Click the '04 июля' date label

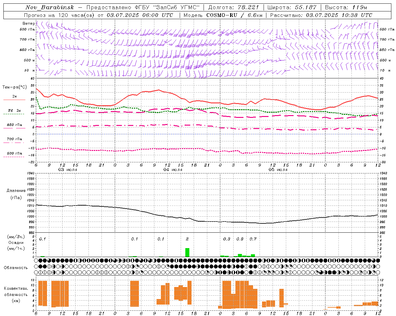point(173,170)
